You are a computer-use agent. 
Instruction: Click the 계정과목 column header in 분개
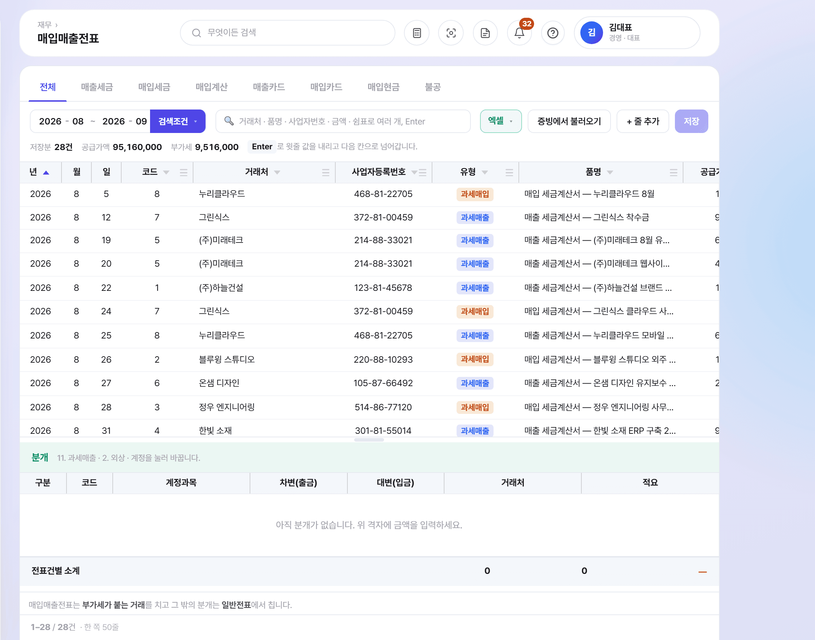181,482
